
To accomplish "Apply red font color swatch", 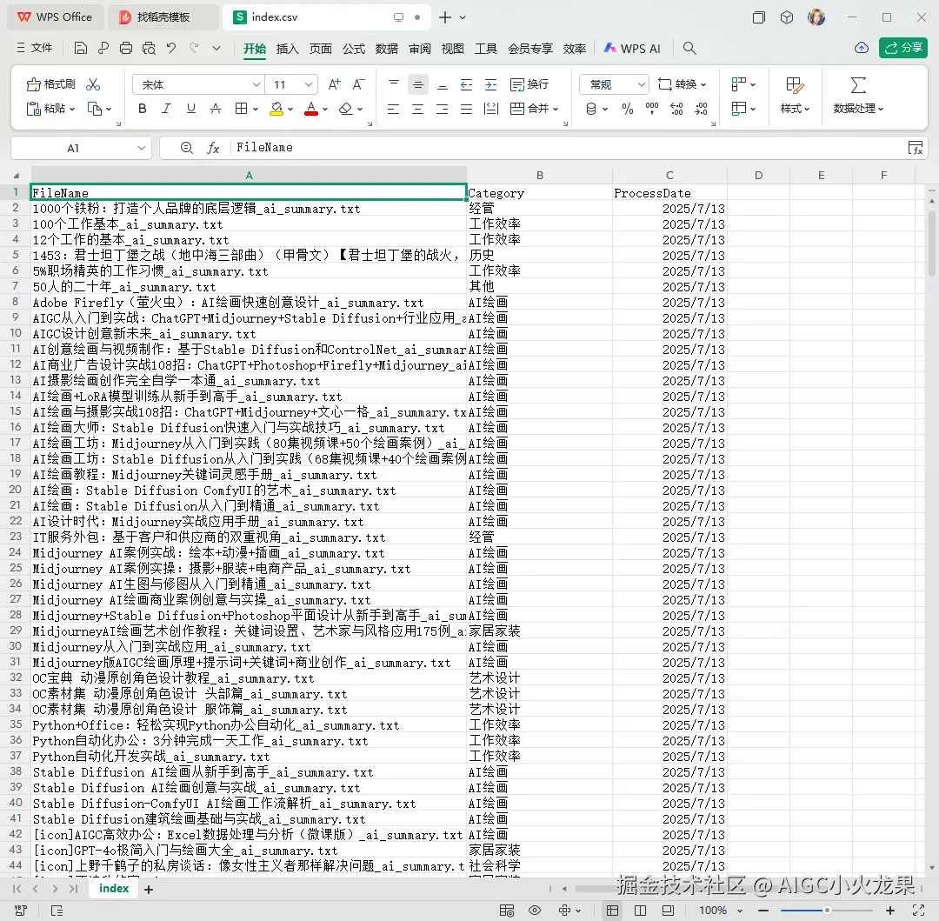I will coord(310,109).
